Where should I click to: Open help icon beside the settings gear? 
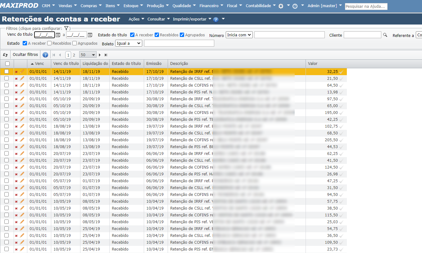[x=295, y=6]
